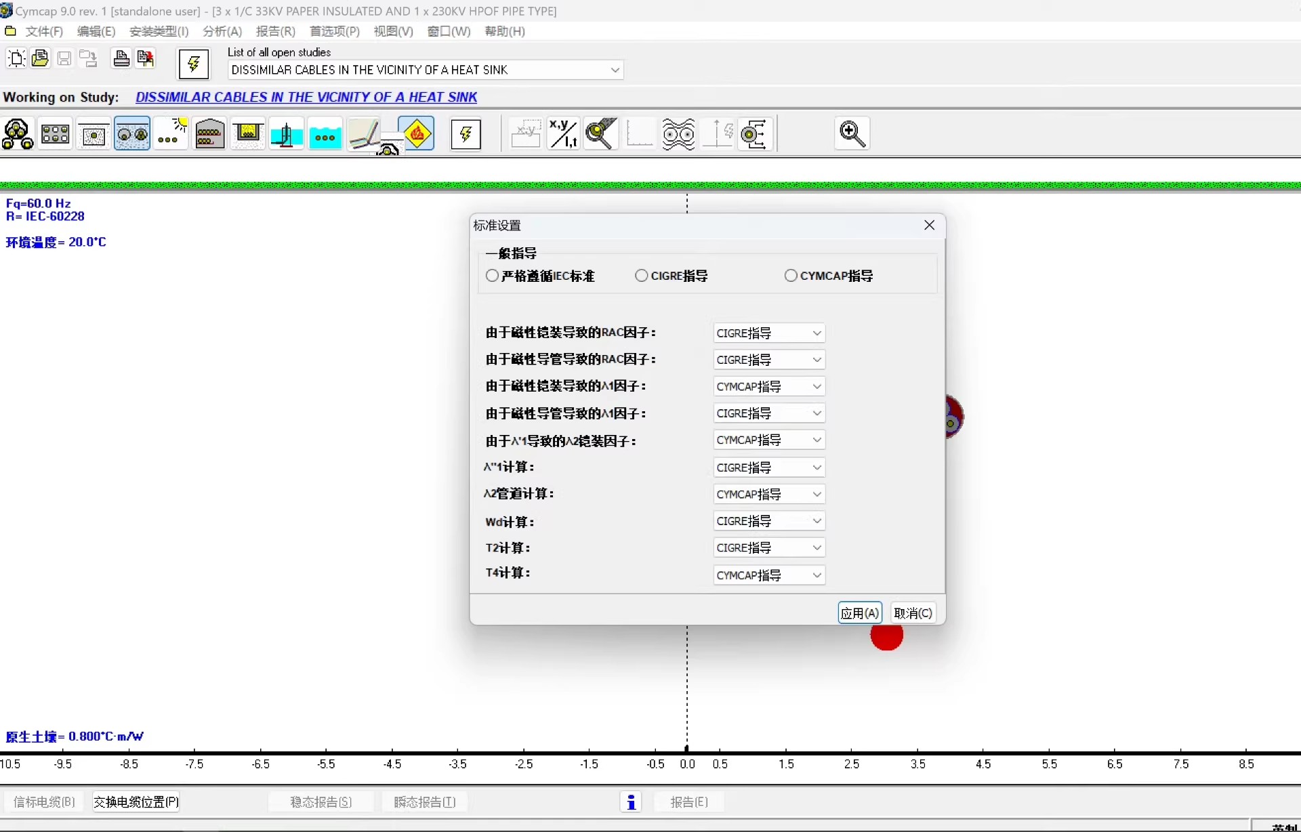
Task: Run the study with the top lightning icon
Action: [x=194, y=64]
